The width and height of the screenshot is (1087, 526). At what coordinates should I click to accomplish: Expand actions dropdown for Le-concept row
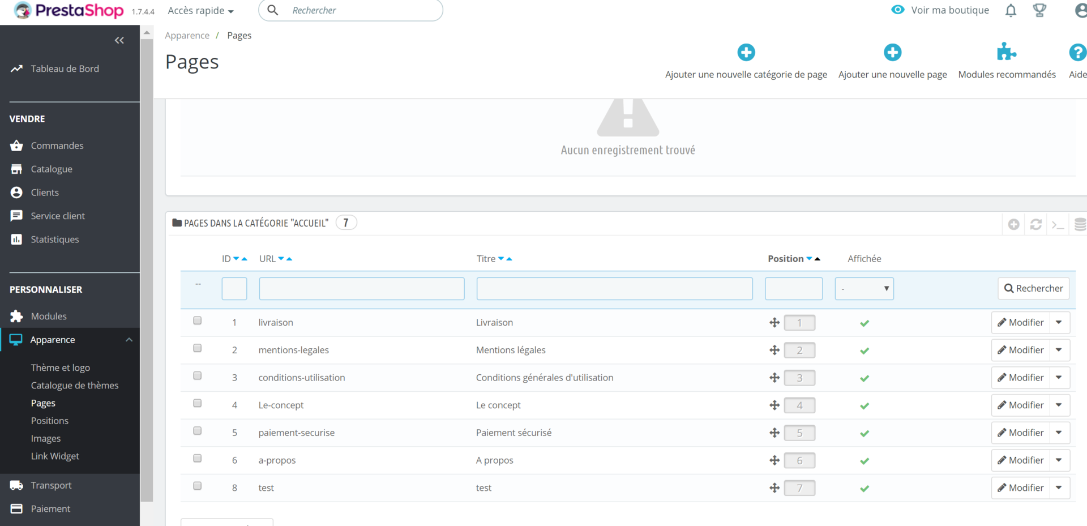point(1059,405)
